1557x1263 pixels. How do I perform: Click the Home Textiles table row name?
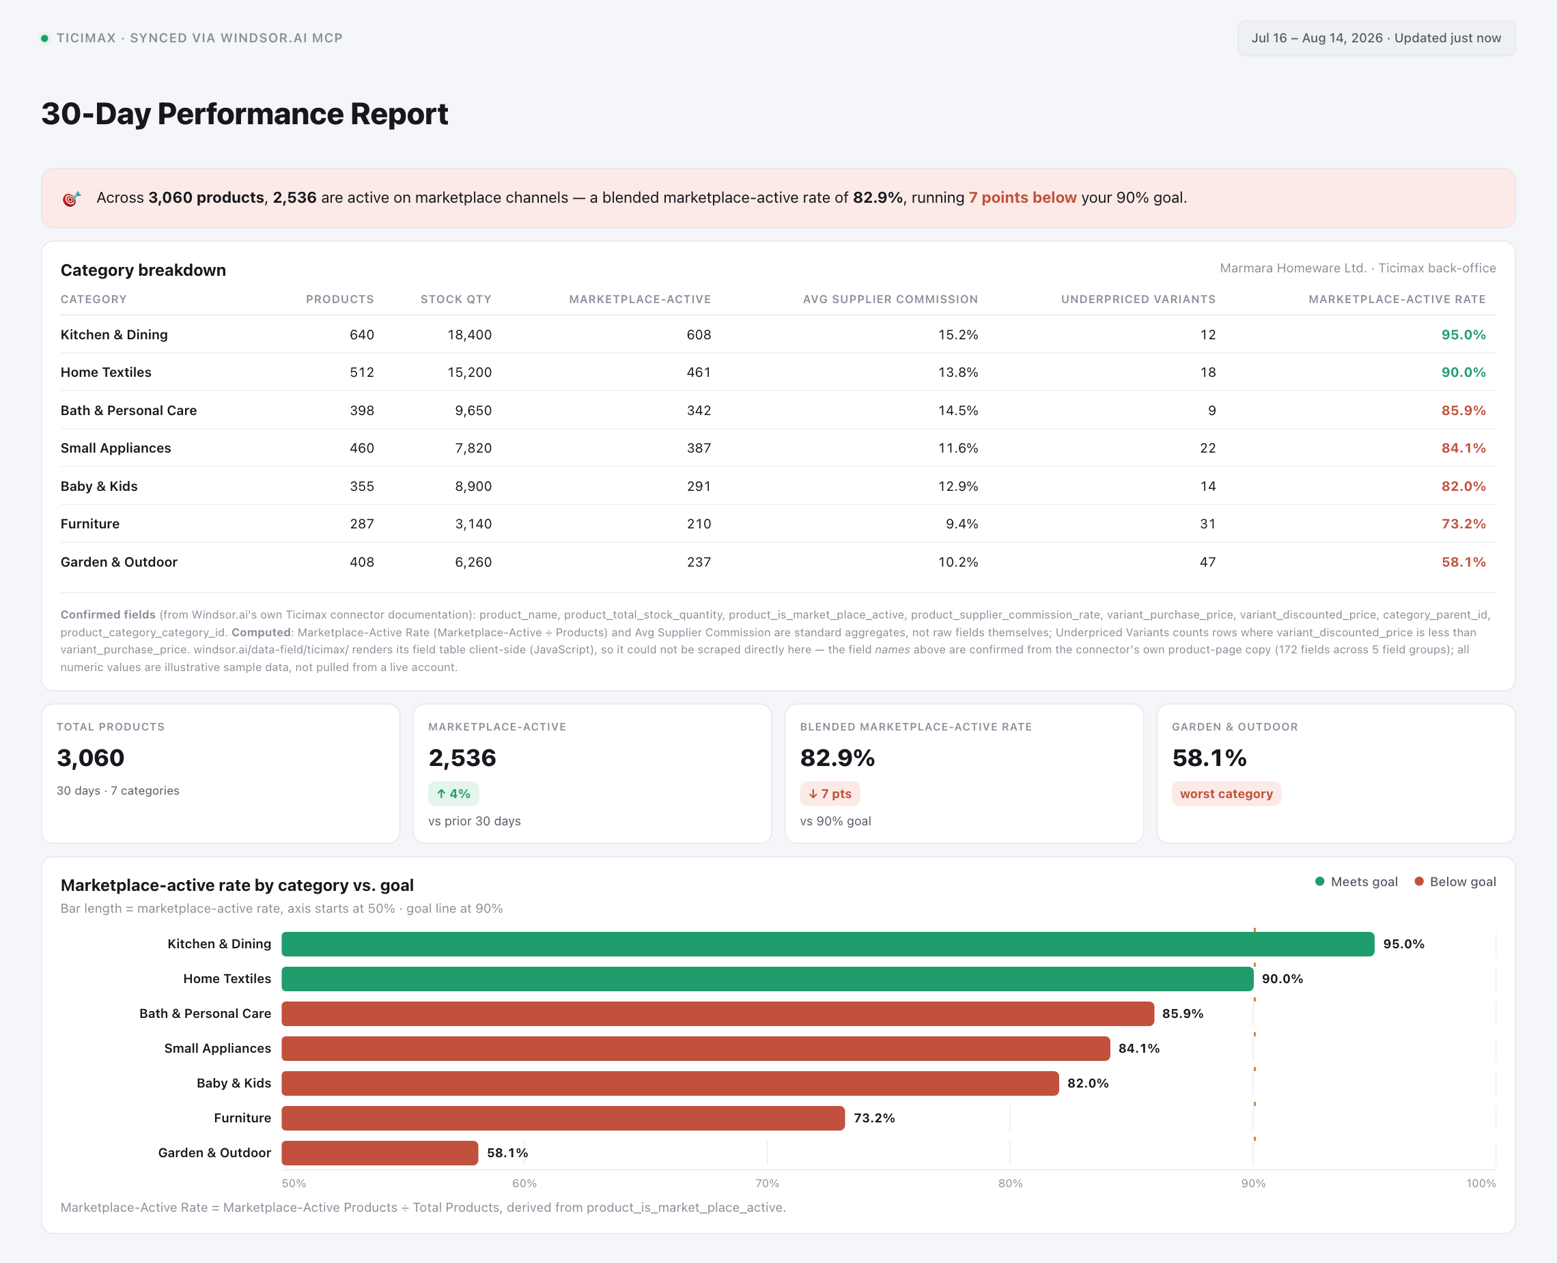click(107, 372)
